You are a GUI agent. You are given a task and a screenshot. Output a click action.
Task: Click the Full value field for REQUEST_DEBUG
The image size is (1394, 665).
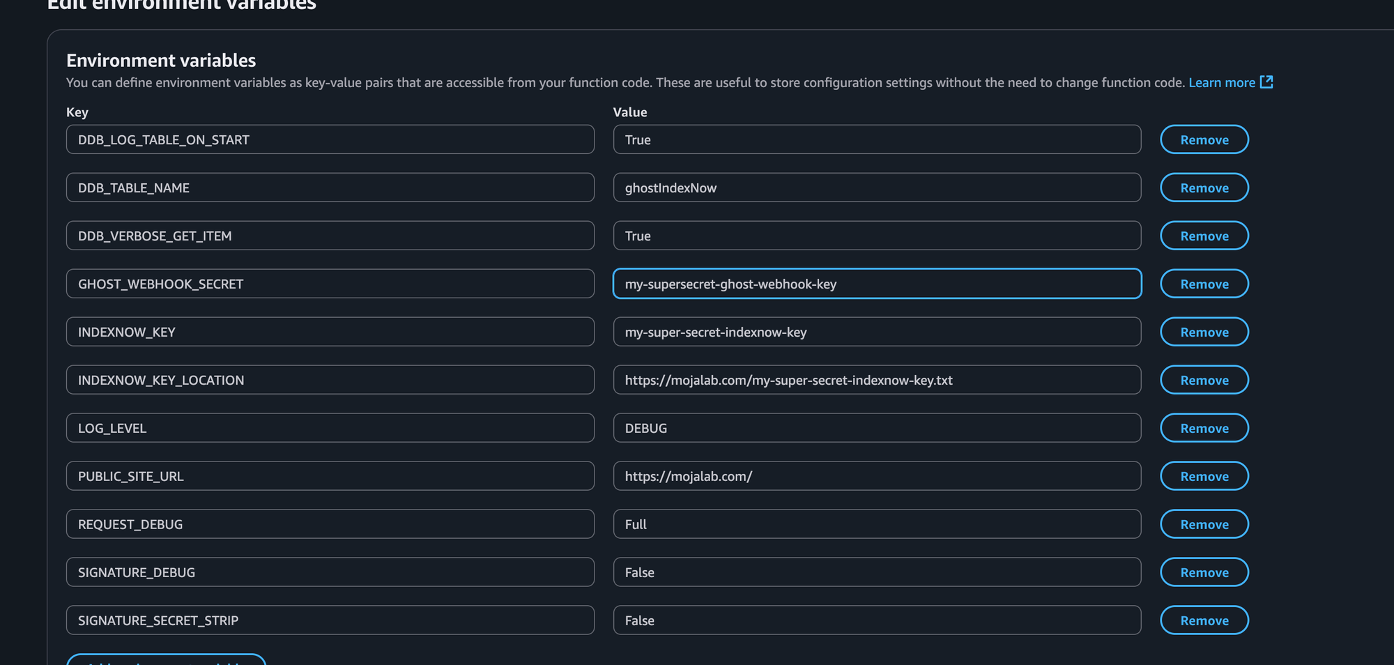(x=877, y=524)
